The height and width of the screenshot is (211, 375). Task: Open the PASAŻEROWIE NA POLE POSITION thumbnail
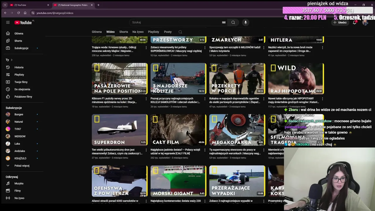(120, 79)
